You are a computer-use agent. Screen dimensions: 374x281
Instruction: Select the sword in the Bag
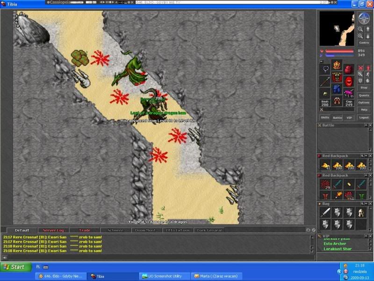tap(325, 213)
